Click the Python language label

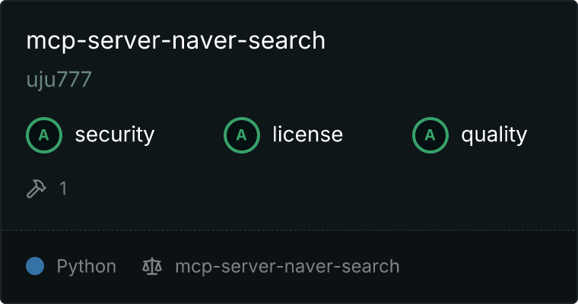click(86, 267)
